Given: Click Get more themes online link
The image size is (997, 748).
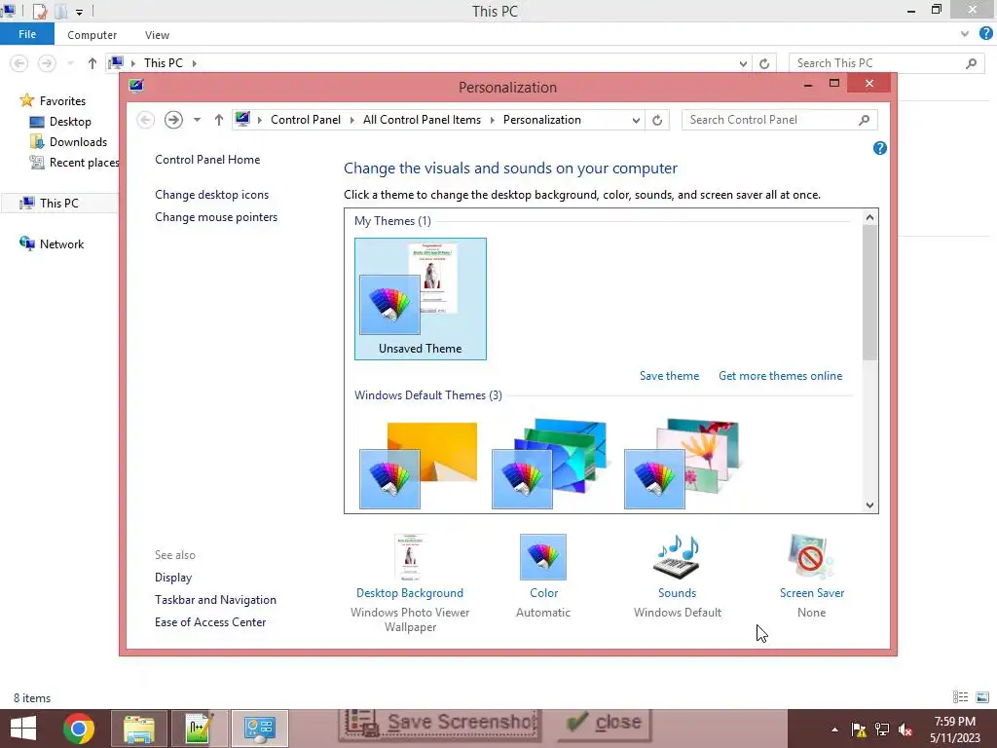Looking at the screenshot, I should 780,376.
